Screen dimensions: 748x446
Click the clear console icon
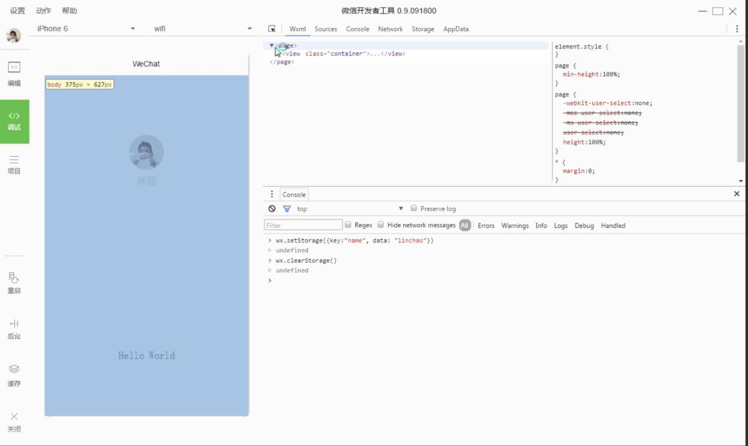pyautogui.click(x=272, y=209)
